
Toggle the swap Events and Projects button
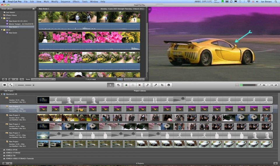[11, 85]
